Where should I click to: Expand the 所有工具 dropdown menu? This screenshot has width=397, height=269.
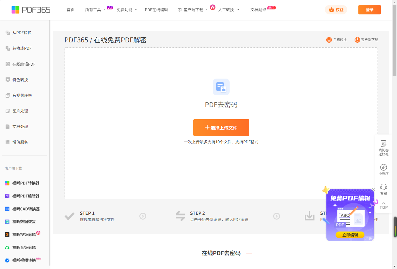(x=95, y=10)
